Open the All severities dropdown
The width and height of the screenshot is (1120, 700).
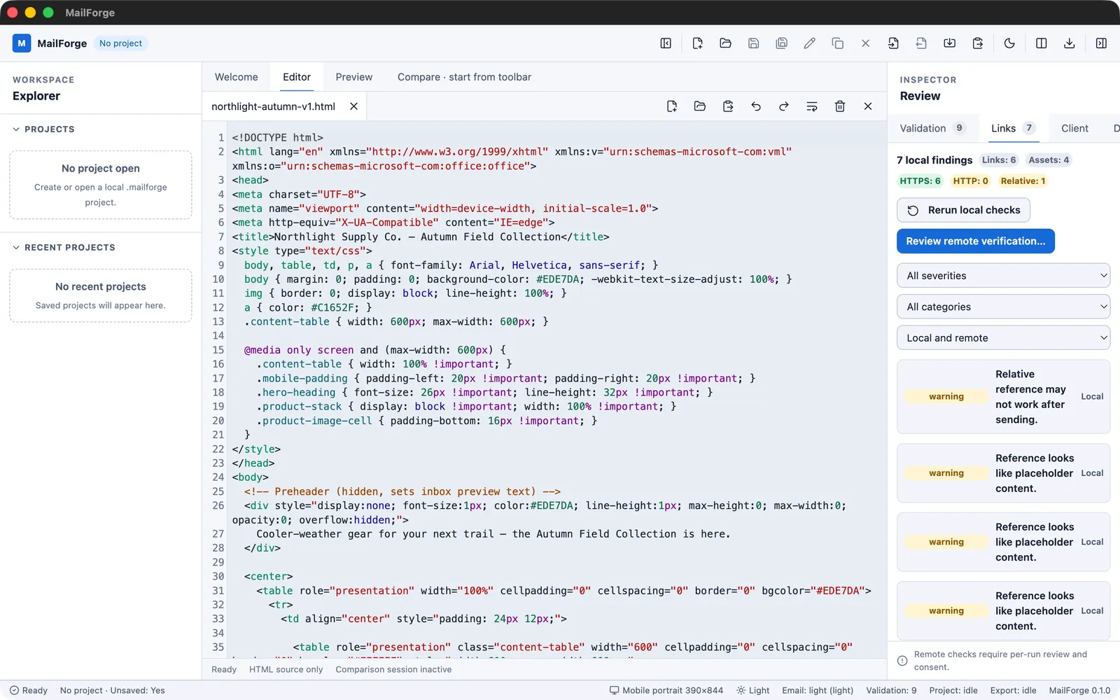click(1003, 276)
